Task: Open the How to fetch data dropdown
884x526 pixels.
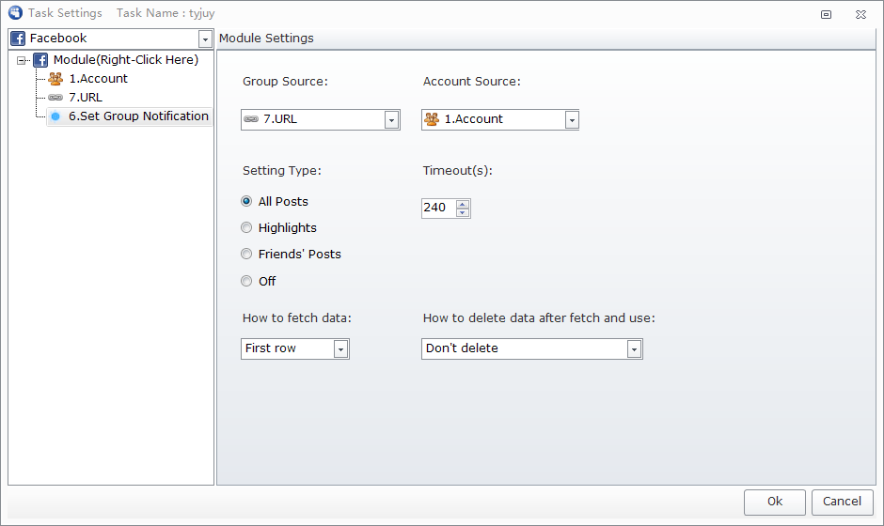Action: 340,349
